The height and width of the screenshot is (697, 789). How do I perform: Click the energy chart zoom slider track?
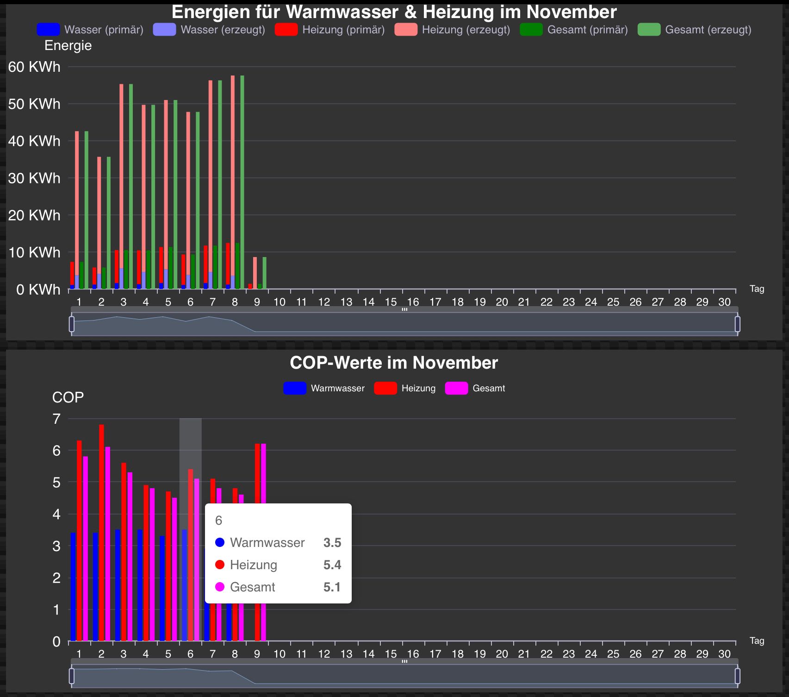(404, 324)
